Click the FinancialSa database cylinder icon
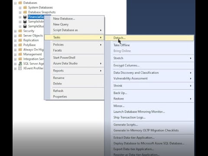This screenshot has width=208, height=156. click(x=25, y=17)
